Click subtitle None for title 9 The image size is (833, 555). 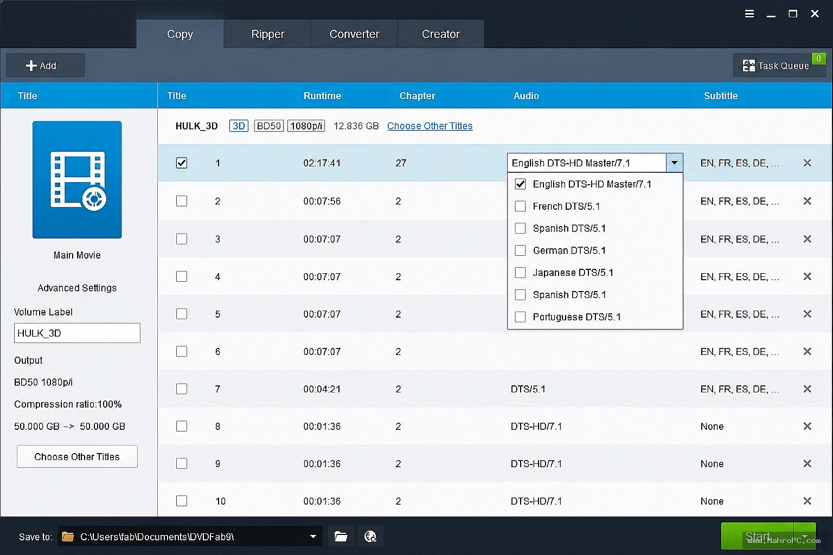[x=712, y=463]
